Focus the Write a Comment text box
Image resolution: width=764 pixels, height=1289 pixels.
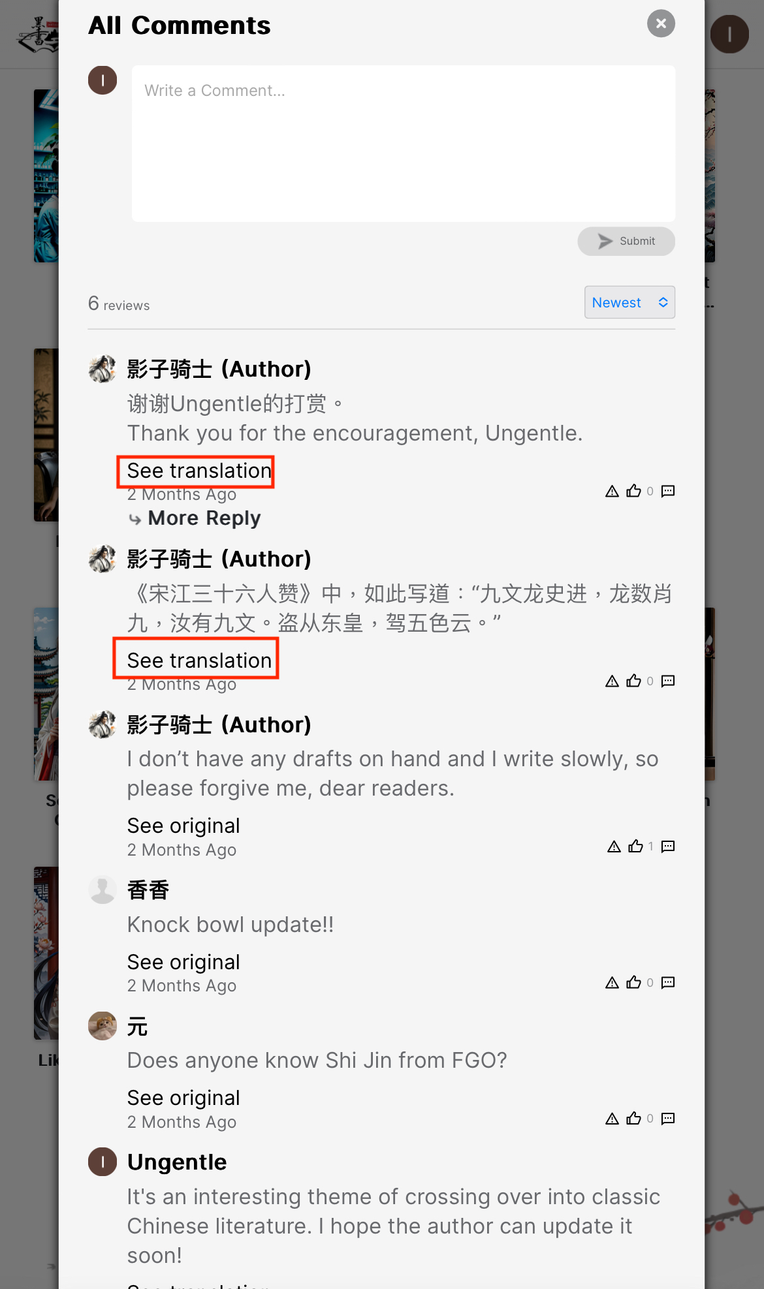[404, 144]
